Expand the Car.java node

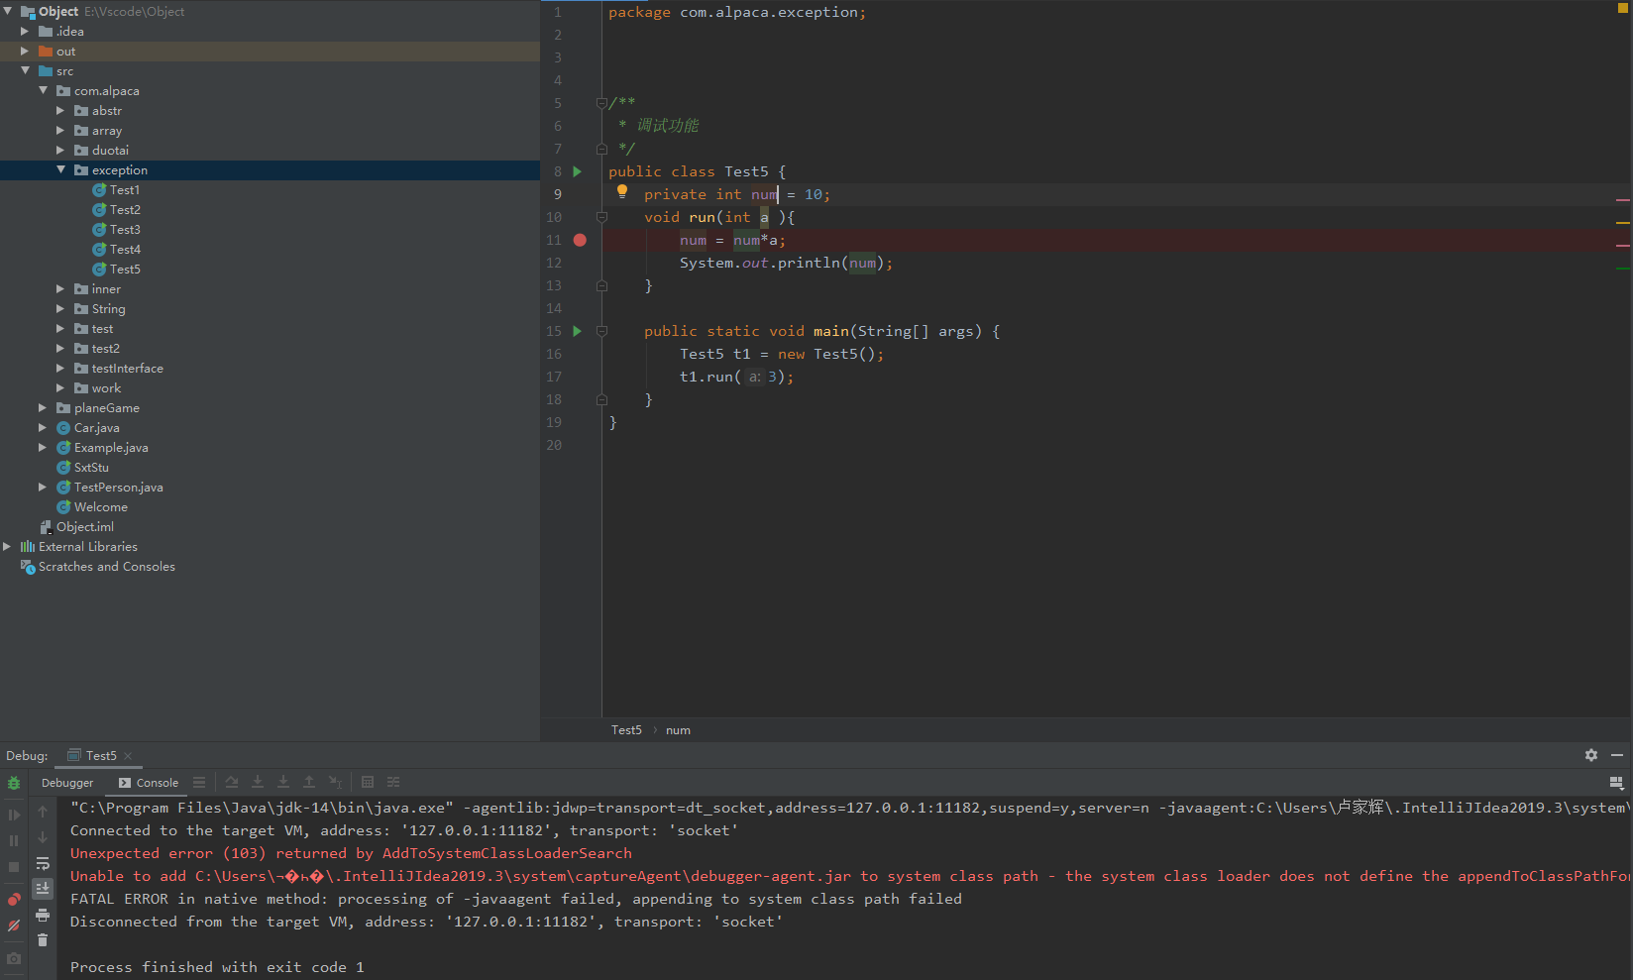(43, 427)
